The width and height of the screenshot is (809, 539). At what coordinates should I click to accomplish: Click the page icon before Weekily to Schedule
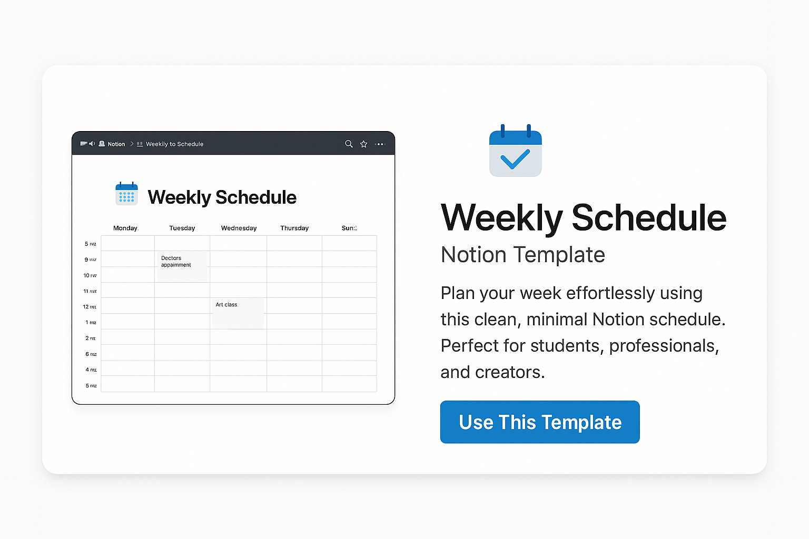click(x=140, y=144)
